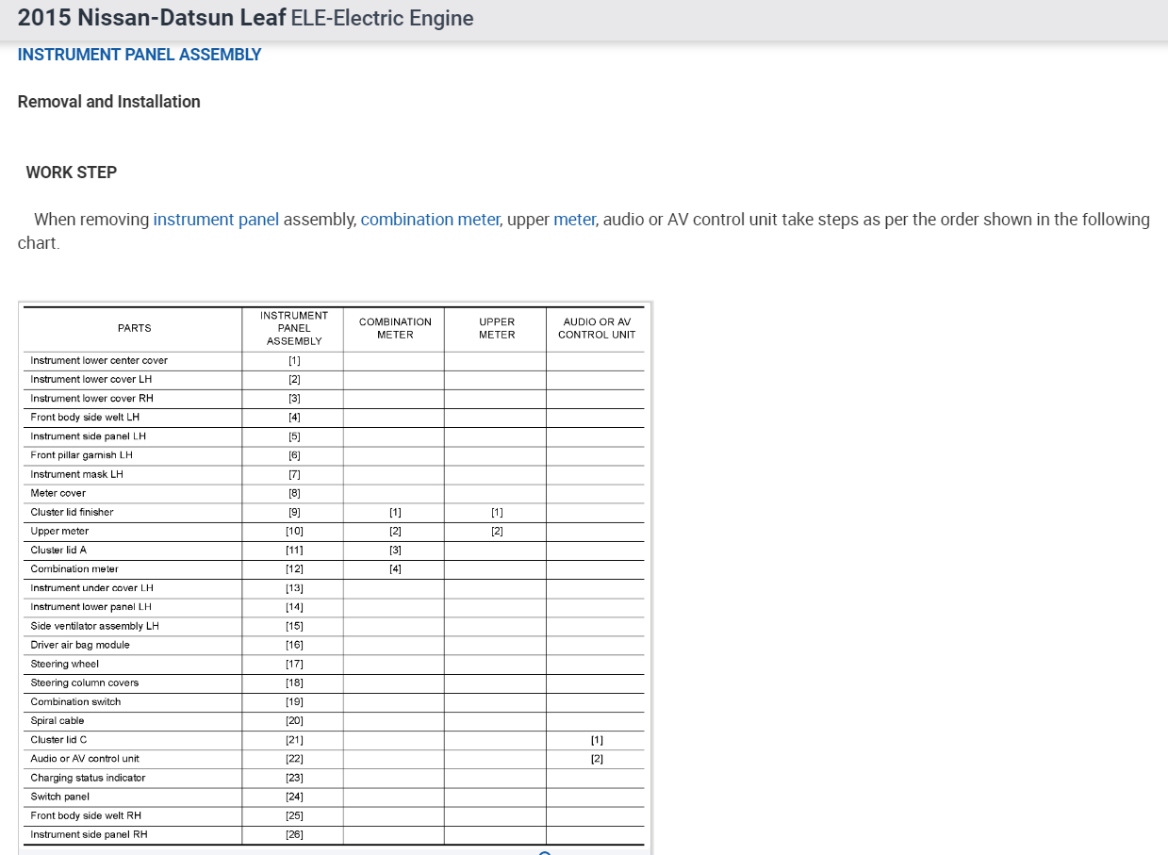The height and width of the screenshot is (855, 1168).
Task: Click the Combination switch row label
Action: (75, 701)
